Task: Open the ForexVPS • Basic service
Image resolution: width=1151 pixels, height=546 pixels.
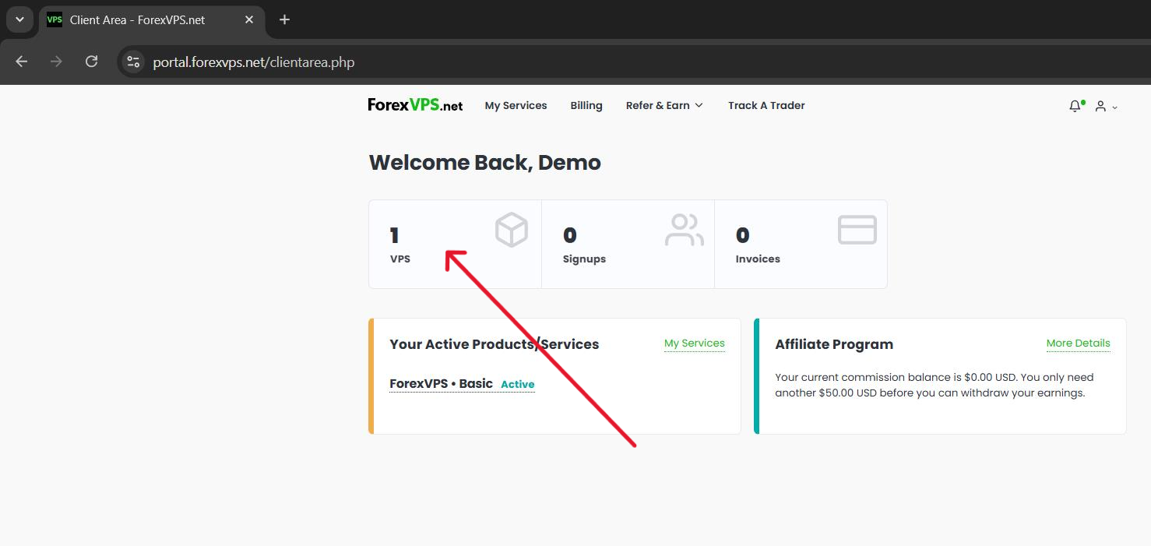Action: [x=441, y=383]
